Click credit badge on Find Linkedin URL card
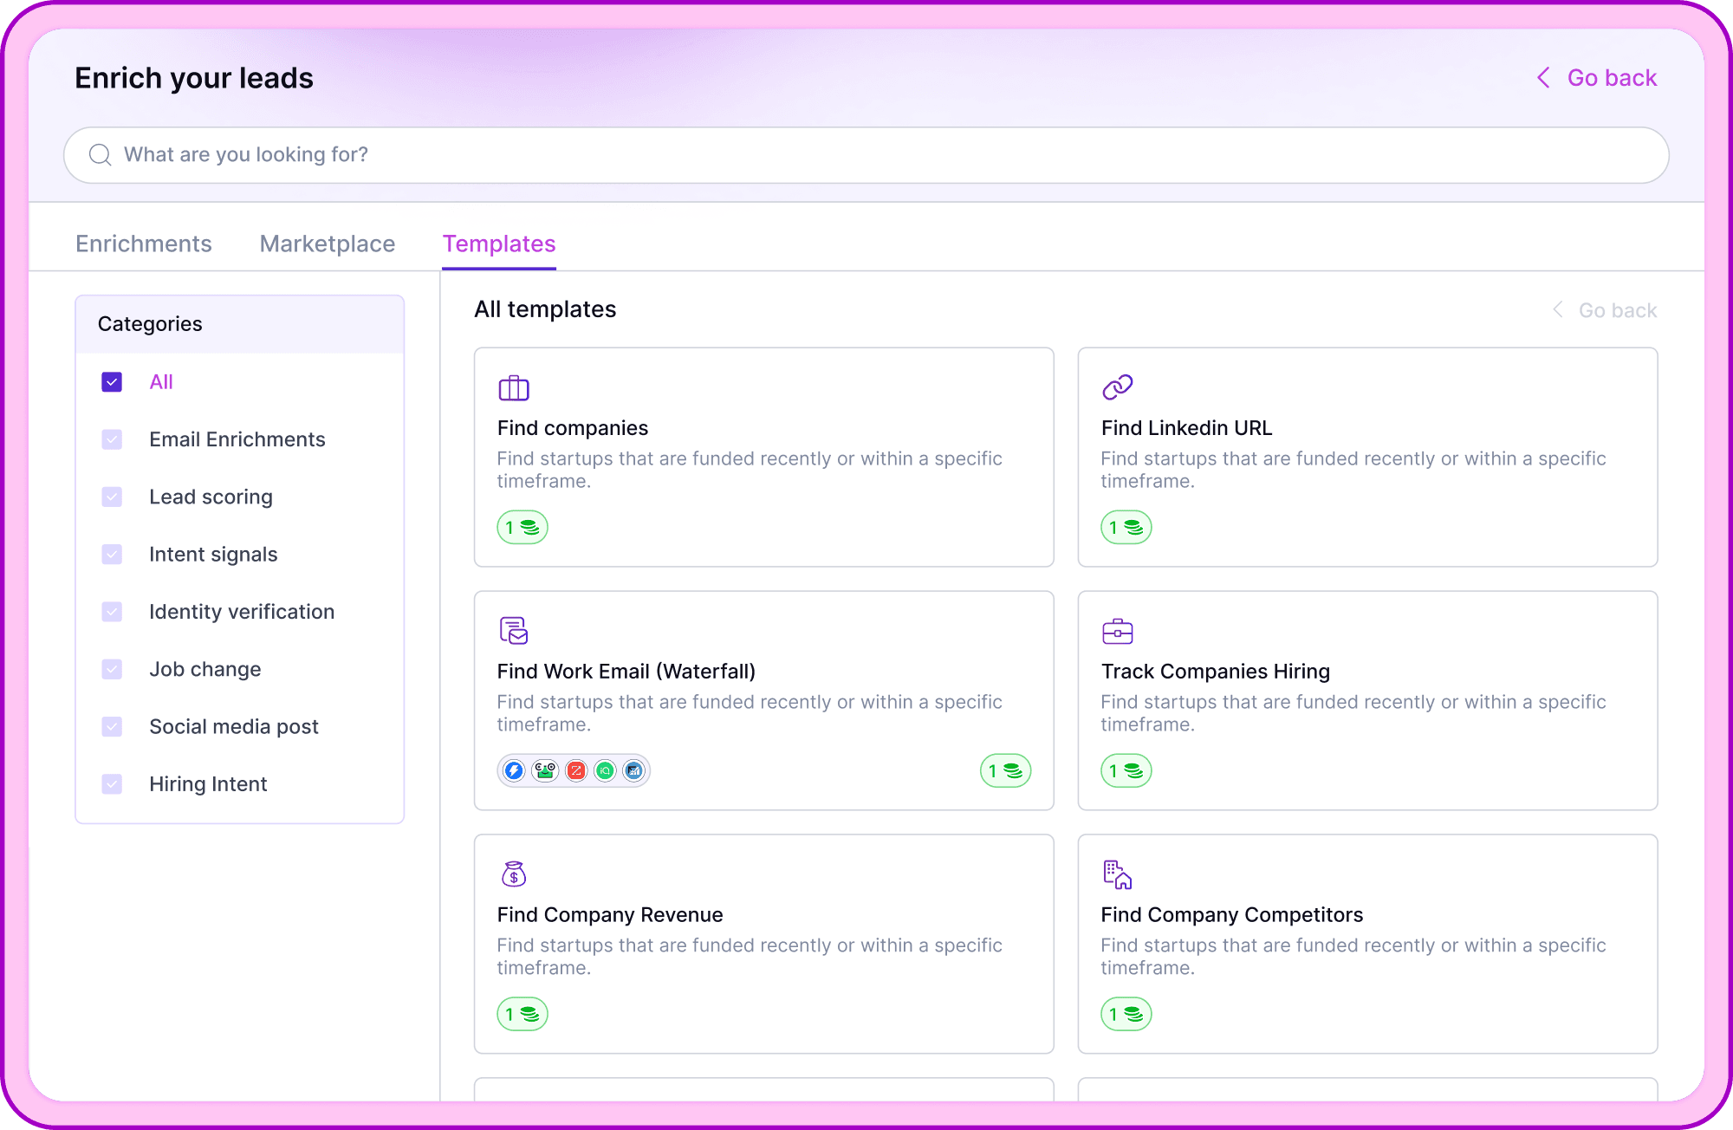The image size is (1733, 1130). click(1126, 528)
